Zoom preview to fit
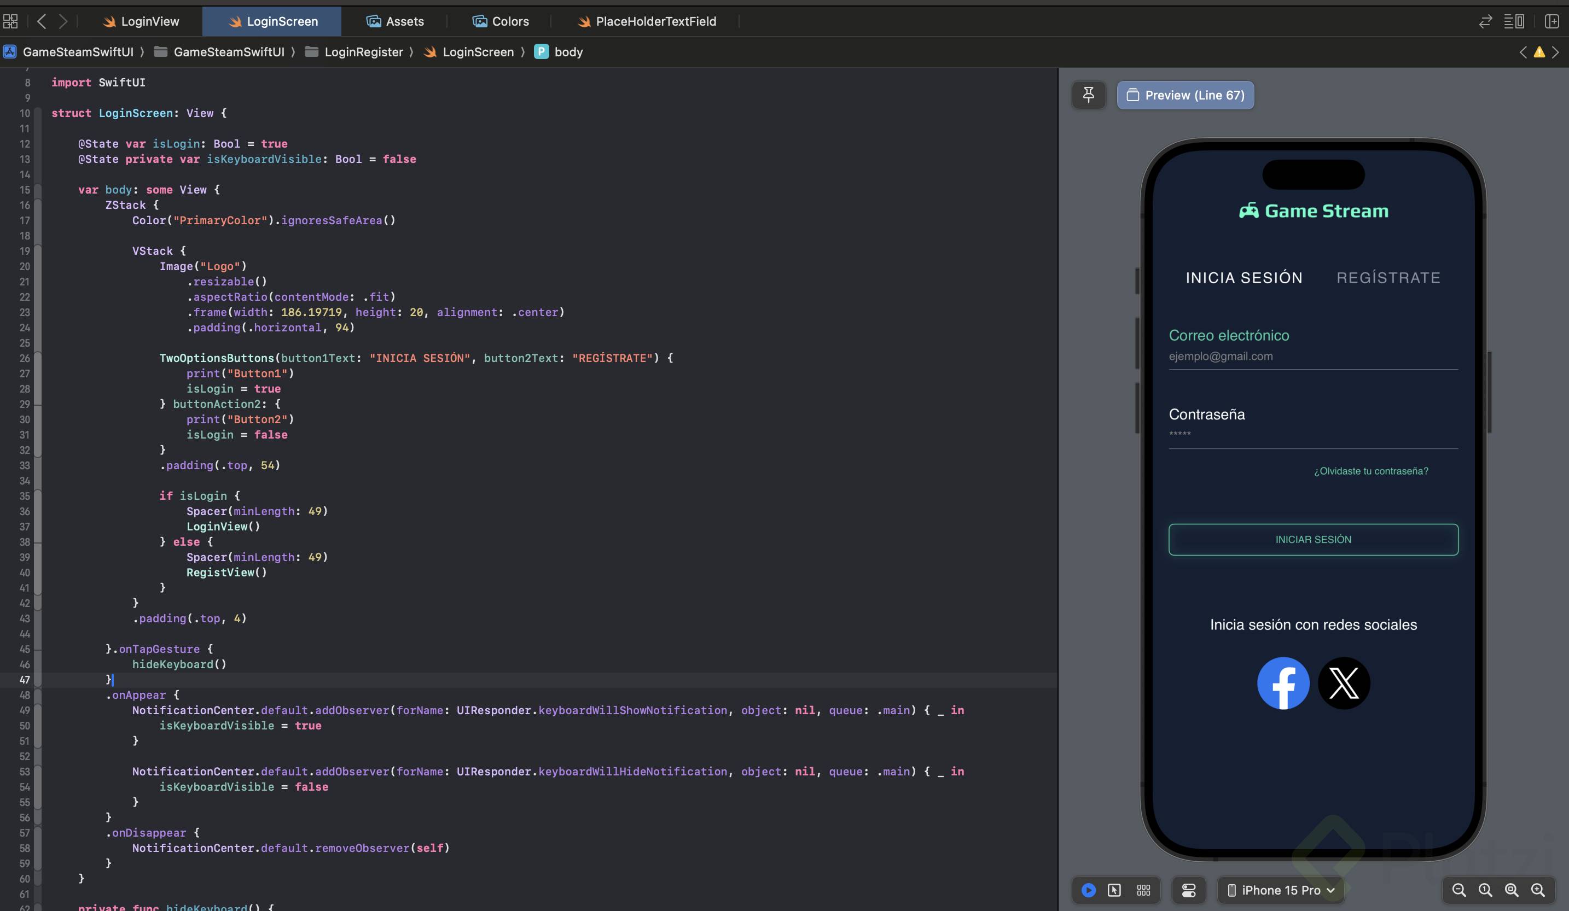Screen dimensions: 1569x911 1511,890
